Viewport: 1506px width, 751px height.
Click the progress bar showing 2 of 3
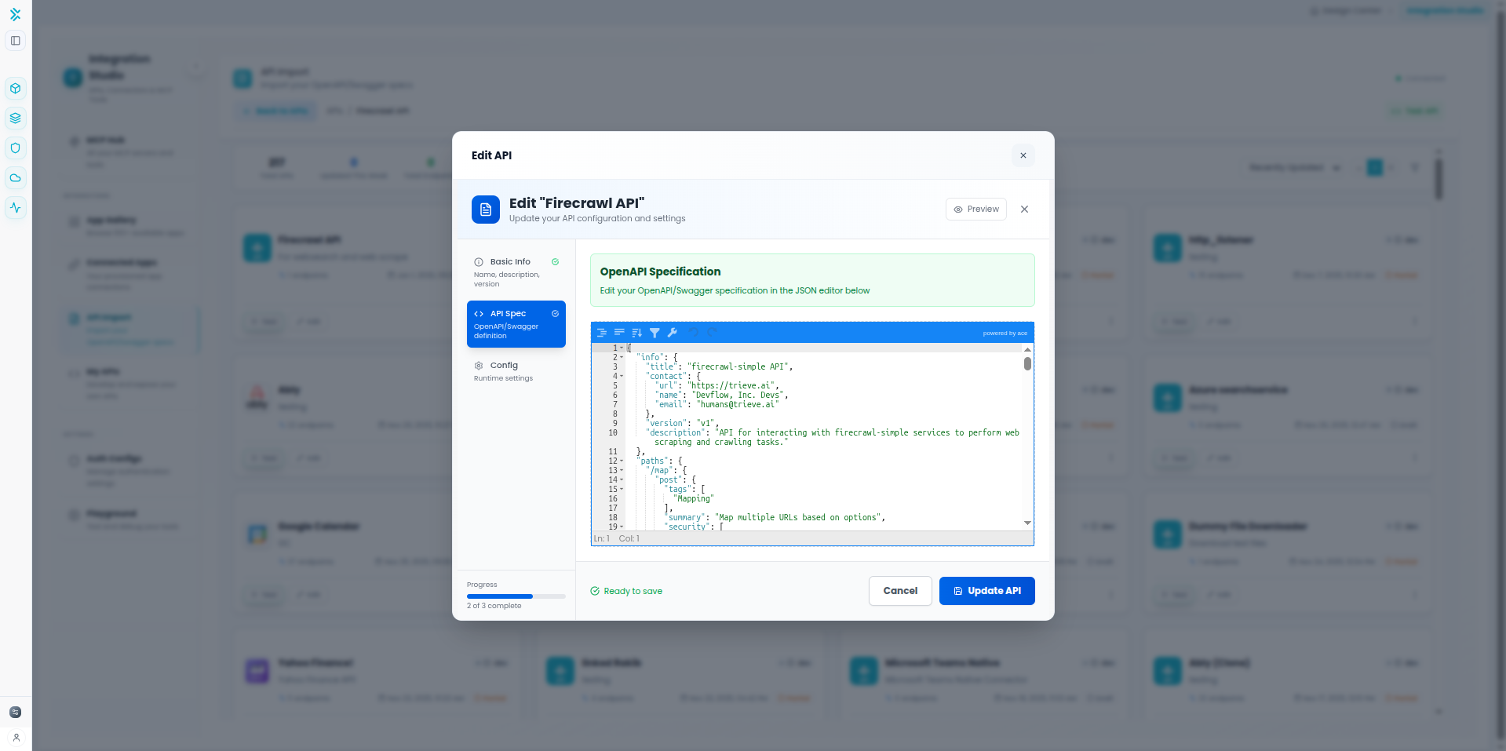pos(516,596)
